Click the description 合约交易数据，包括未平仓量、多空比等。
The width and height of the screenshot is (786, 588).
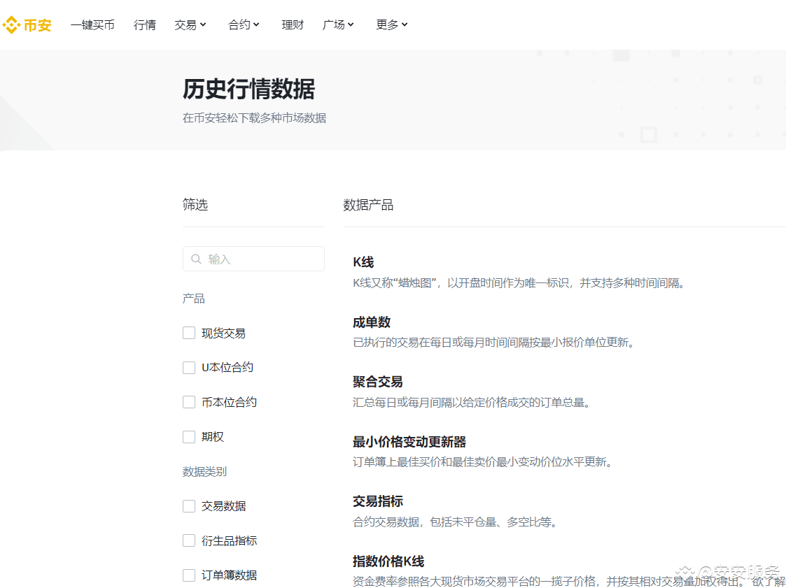coord(455,522)
